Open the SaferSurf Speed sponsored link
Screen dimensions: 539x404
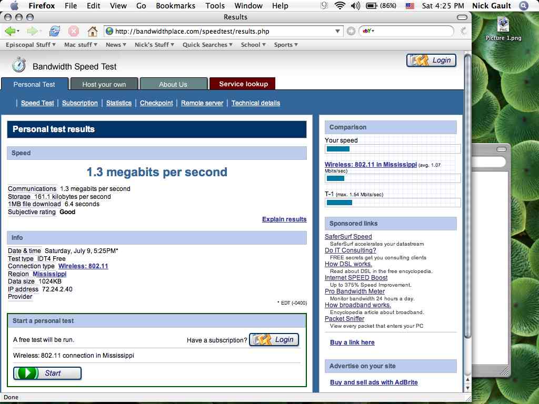[x=348, y=236]
